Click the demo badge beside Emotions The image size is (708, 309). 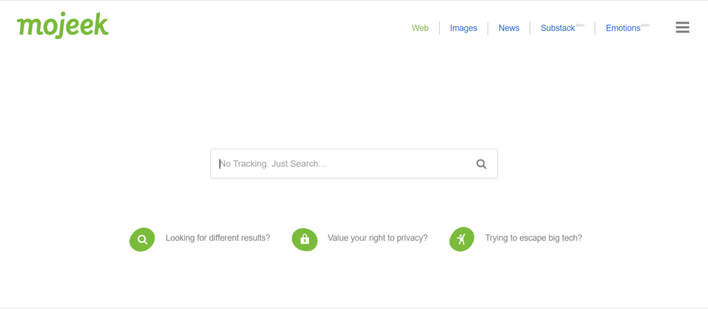click(x=646, y=25)
